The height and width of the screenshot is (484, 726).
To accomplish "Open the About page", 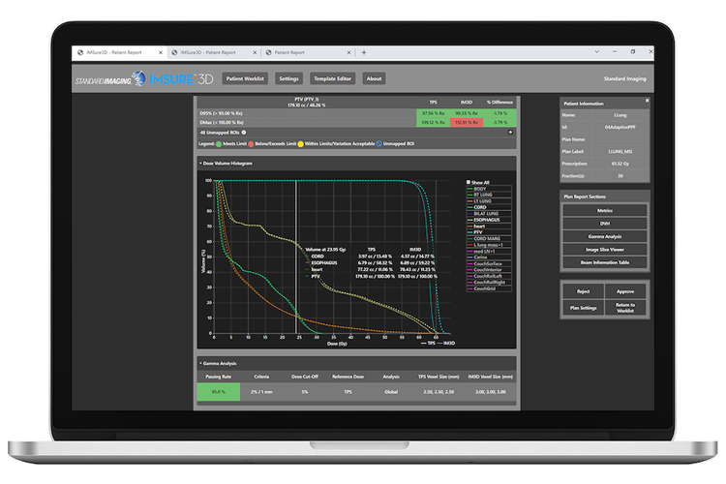I will 374,78.
